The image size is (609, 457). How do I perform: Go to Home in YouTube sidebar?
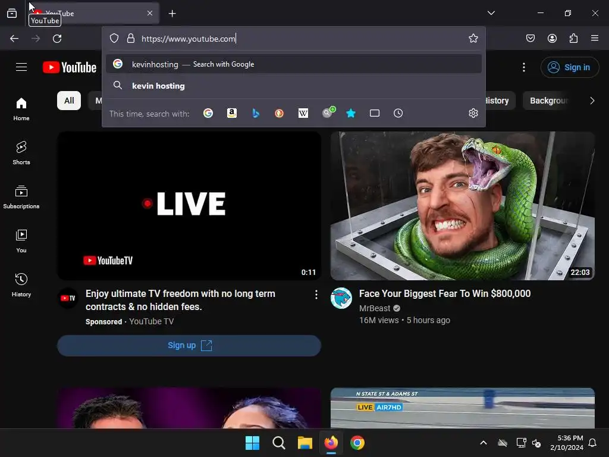pyautogui.click(x=21, y=109)
